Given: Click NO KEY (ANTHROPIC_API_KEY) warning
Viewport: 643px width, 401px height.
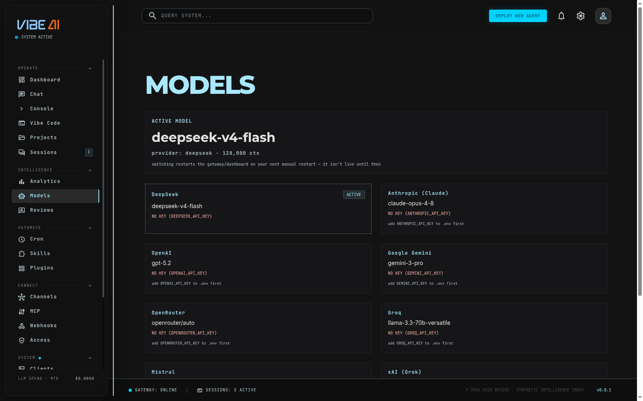Looking at the screenshot, I should (419, 213).
